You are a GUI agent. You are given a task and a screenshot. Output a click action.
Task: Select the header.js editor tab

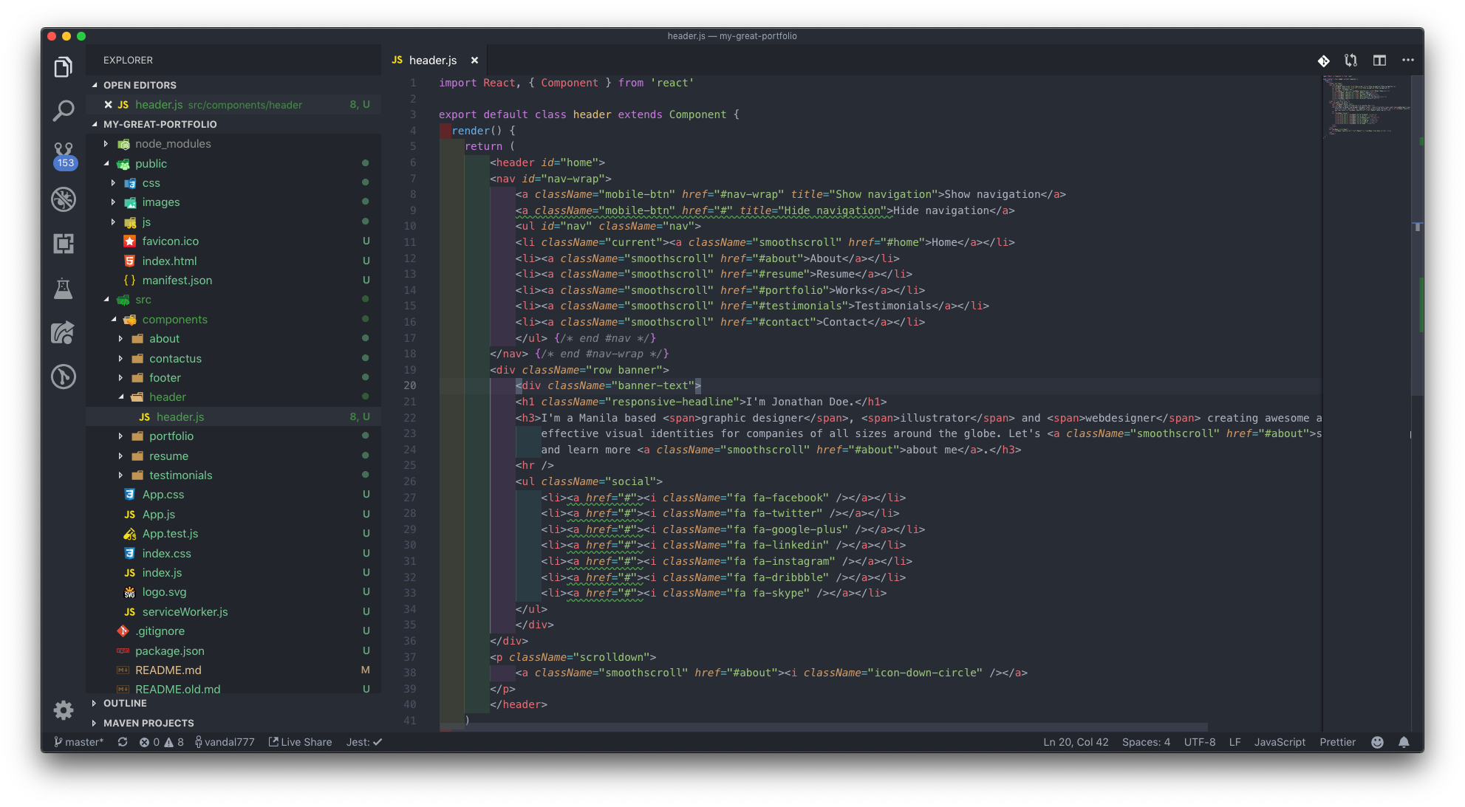pyautogui.click(x=432, y=60)
